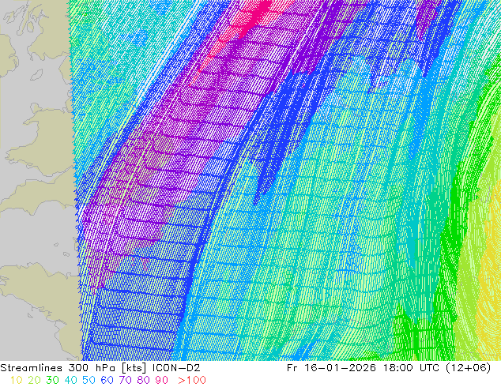This screenshot has width=501, height=387.
Task: Select the cyan '40' legend number
Action: click(70, 380)
